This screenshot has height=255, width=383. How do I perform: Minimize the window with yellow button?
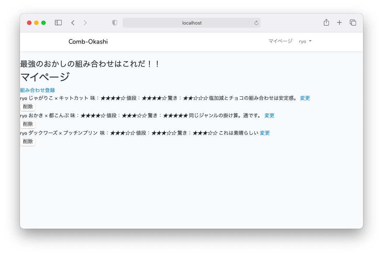36,23
